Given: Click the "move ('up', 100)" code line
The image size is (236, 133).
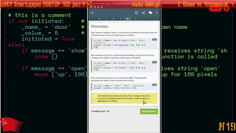Looking at the screenshot, I should 61,74.
